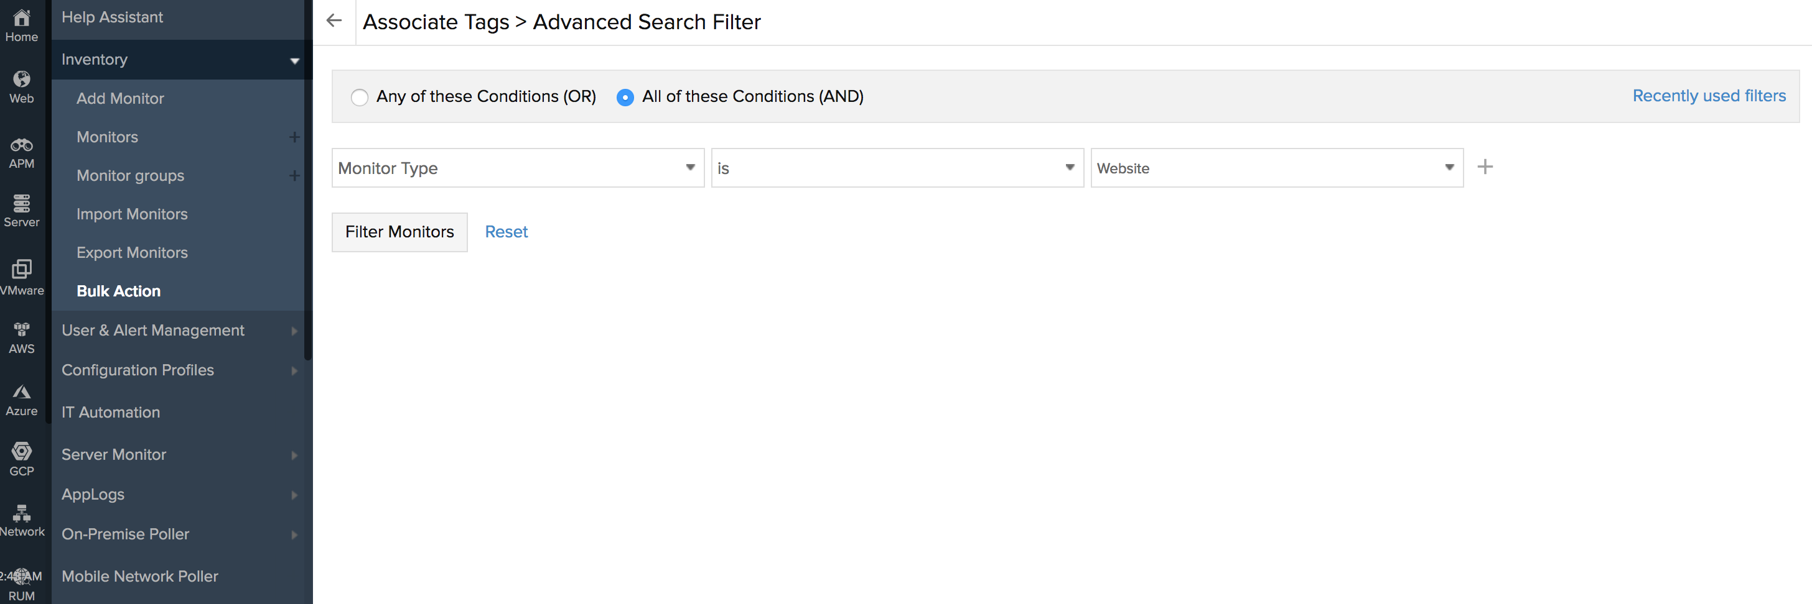The height and width of the screenshot is (604, 1812).
Task: Select All of these Conditions (AND)
Action: click(x=625, y=97)
